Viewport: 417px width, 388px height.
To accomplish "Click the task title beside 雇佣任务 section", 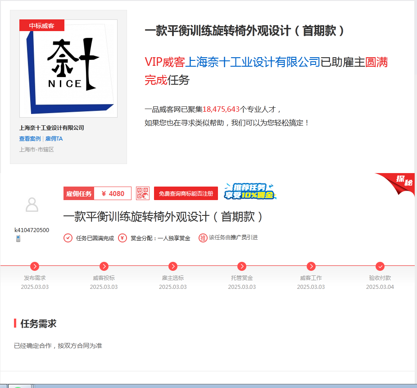I will pos(163,216).
